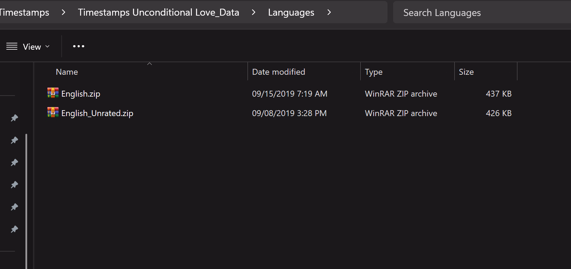Viewport: 571px width, 269px height.
Task: Sort by the Type column header
Action: pyautogui.click(x=374, y=72)
